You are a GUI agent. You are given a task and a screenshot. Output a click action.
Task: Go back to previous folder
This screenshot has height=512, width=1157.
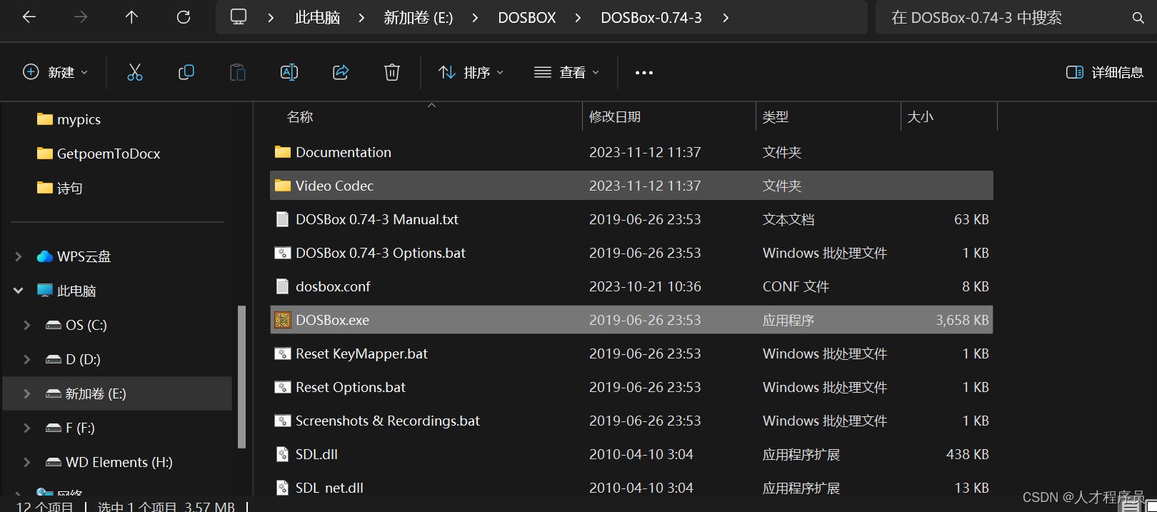pyautogui.click(x=29, y=17)
